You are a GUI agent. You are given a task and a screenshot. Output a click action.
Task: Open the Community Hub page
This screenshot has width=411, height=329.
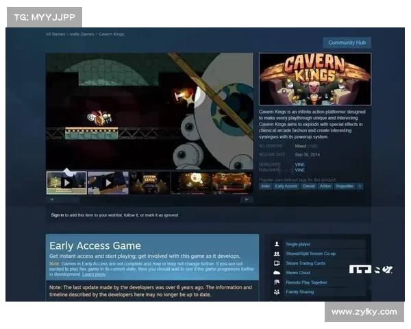point(347,42)
